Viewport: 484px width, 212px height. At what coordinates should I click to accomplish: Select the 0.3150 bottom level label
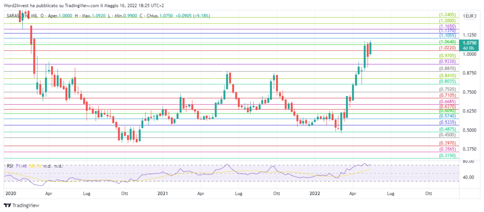pos(447,155)
